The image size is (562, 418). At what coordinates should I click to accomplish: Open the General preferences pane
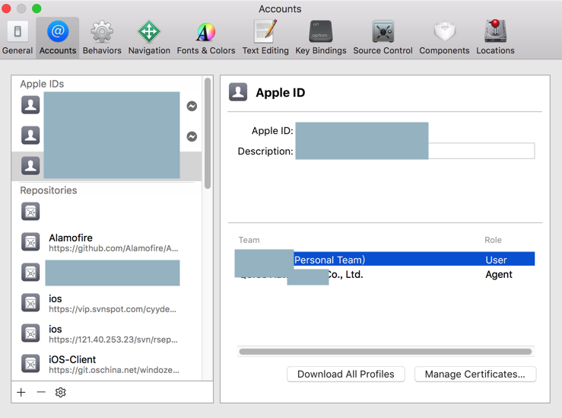pos(17,37)
